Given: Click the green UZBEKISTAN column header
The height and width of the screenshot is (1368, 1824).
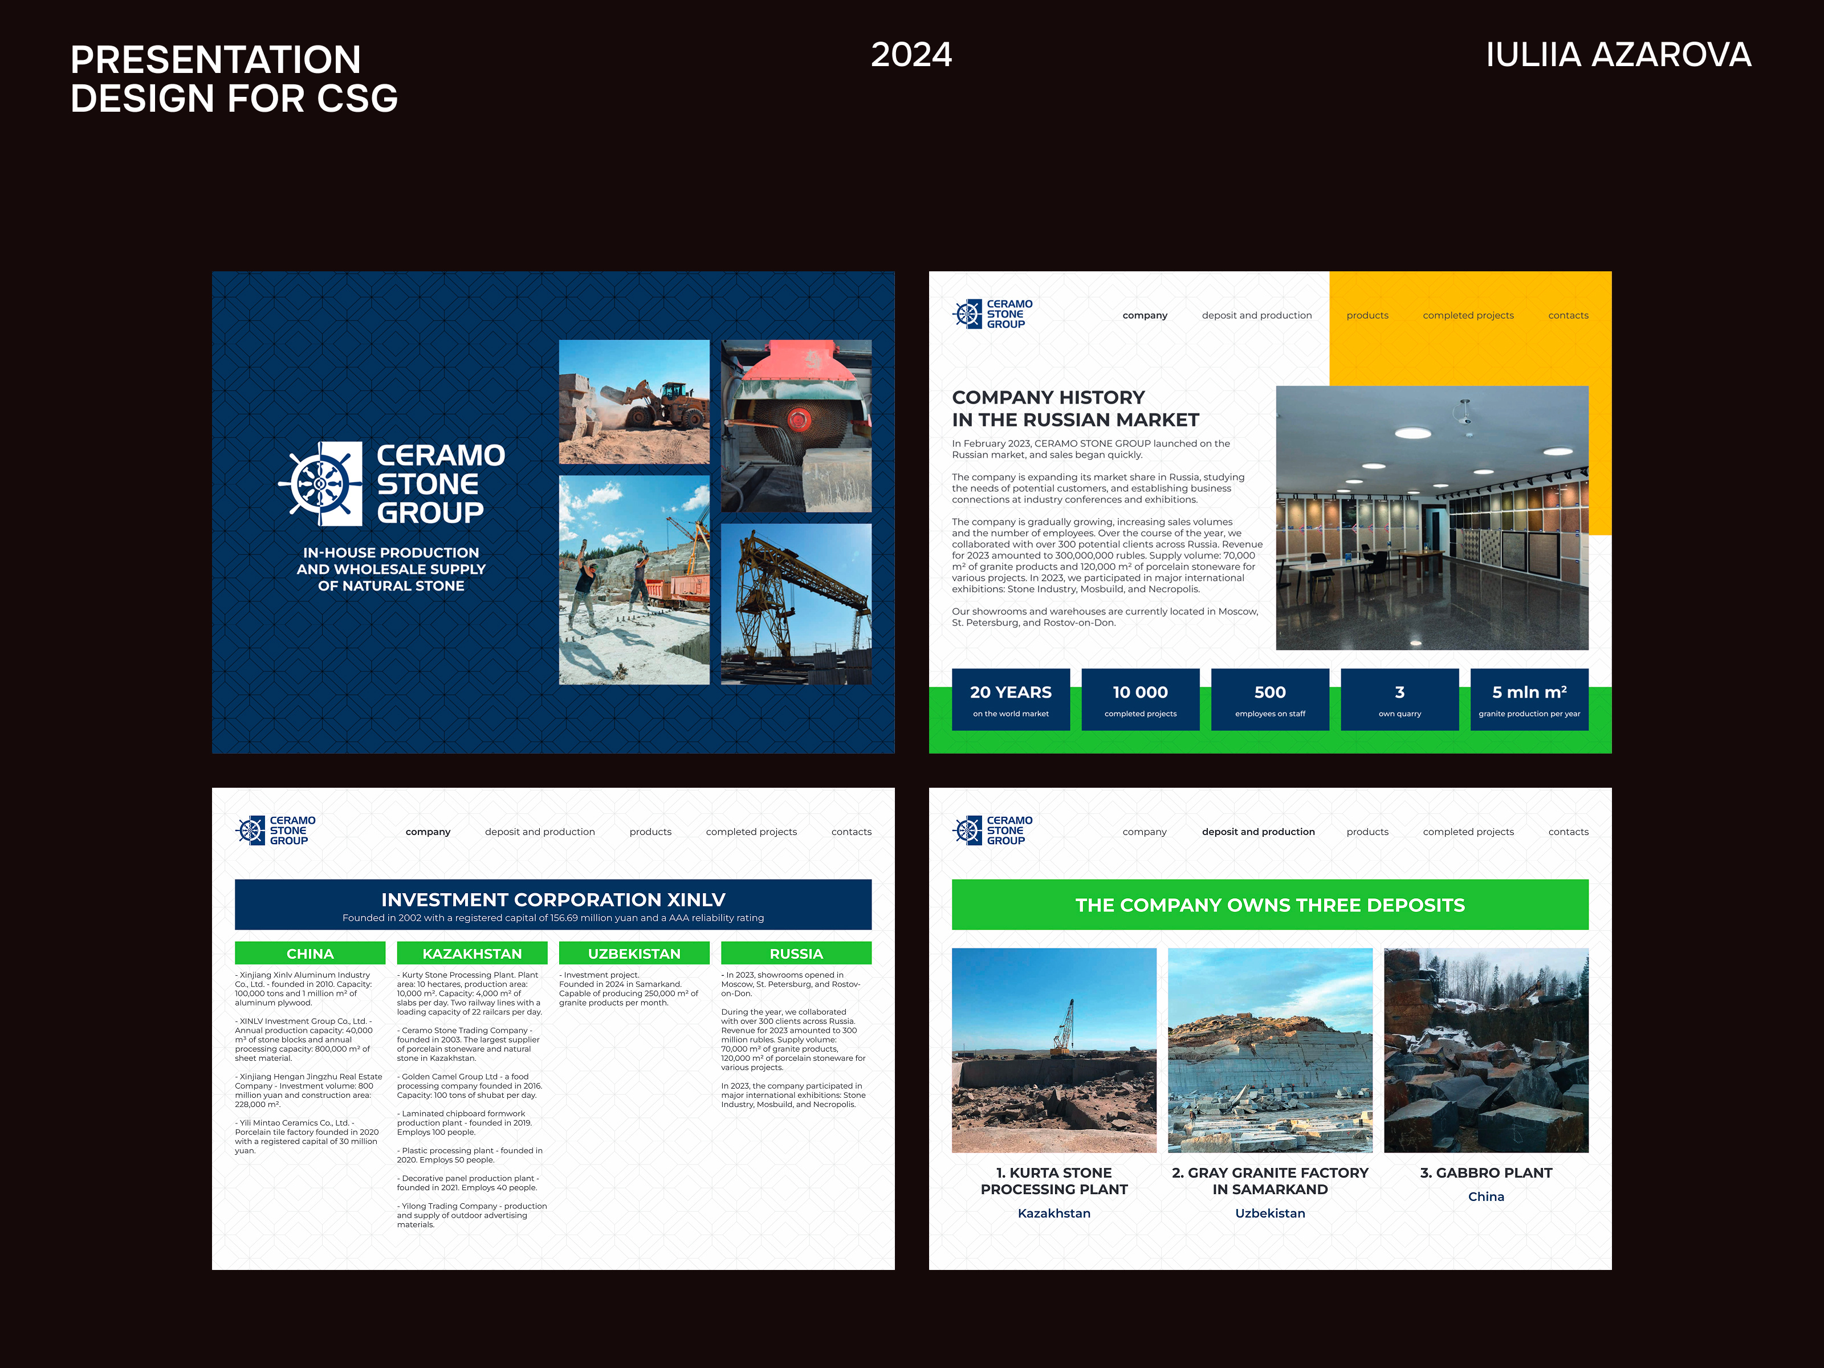Looking at the screenshot, I should (x=634, y=953).
